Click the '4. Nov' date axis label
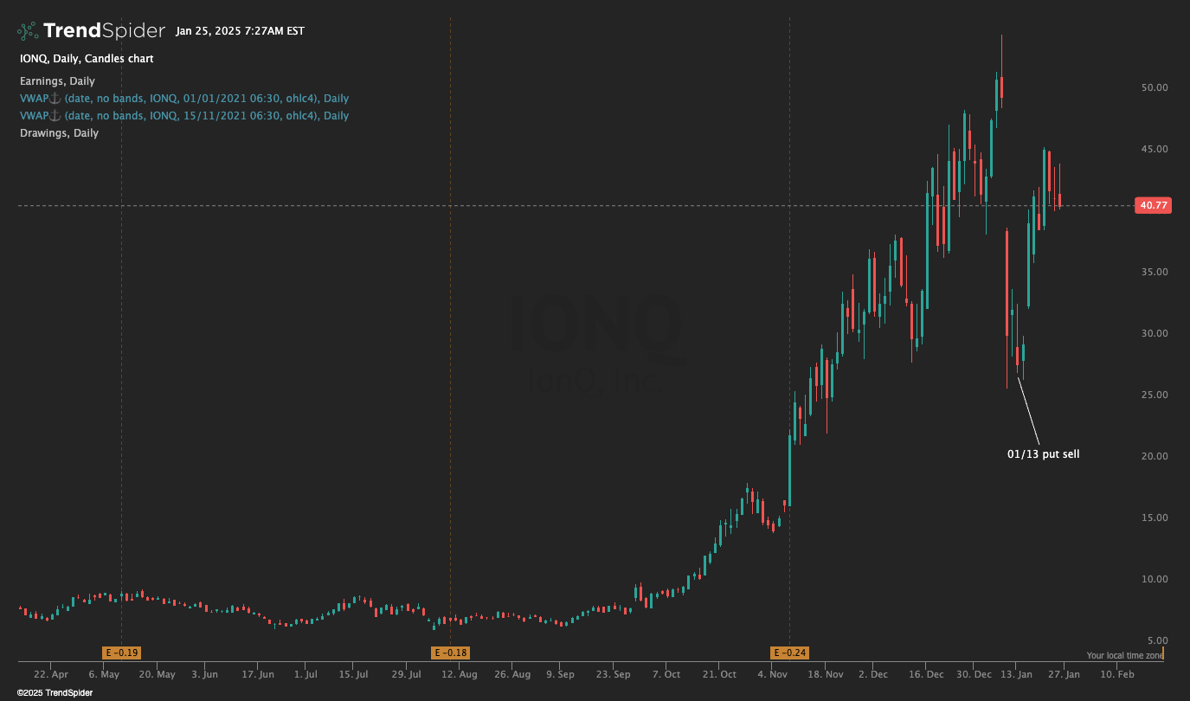 pyautogui.click(x=772, y=674)
